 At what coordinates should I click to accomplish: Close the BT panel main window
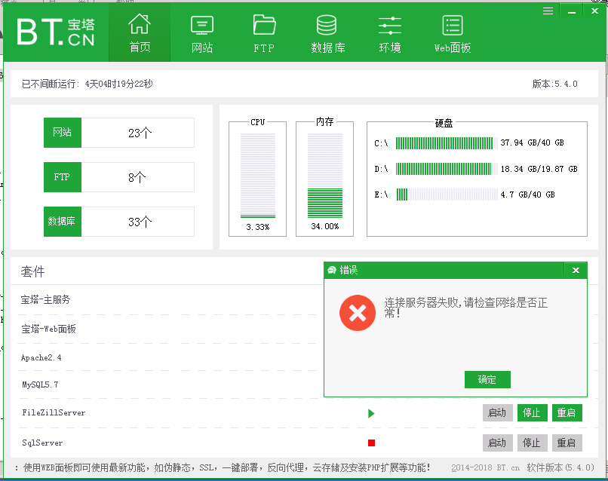594,11
